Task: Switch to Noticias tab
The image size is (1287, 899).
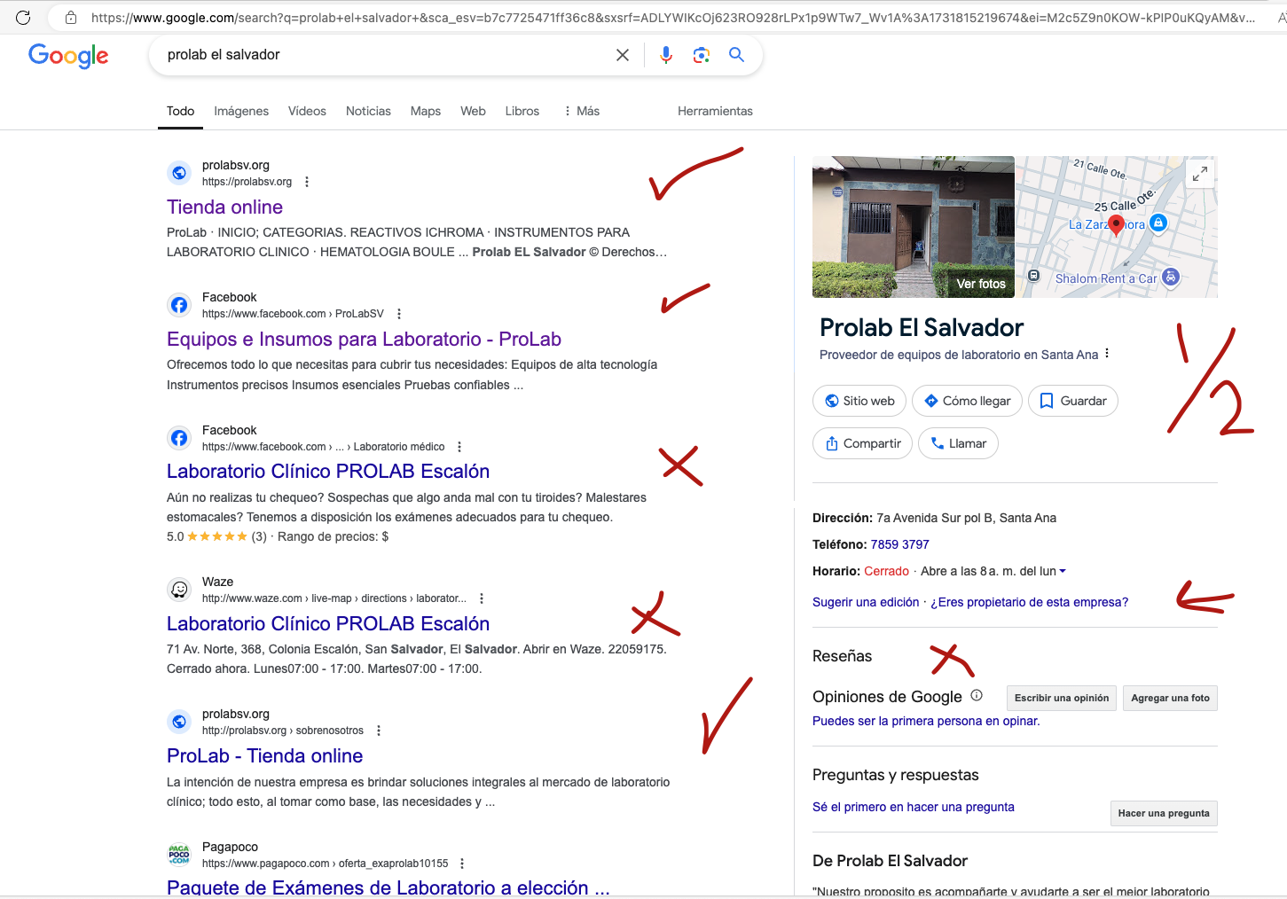Action: click(x=368, y=111)
